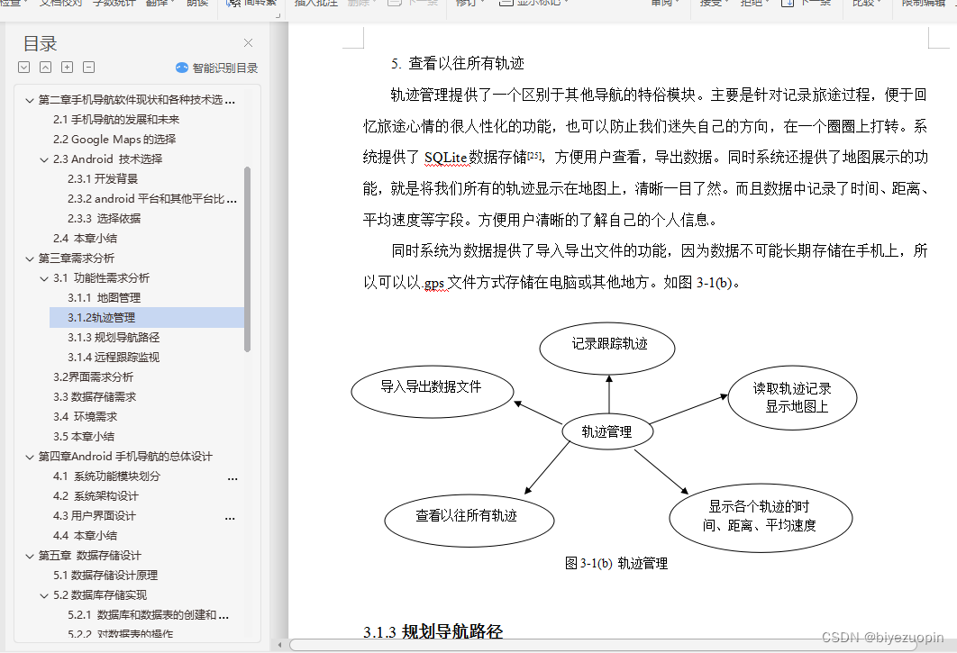Screen dimensions: 957x653
Task: Click the underlined .gps text in paragraph
Action: click(x=434, y=283)
